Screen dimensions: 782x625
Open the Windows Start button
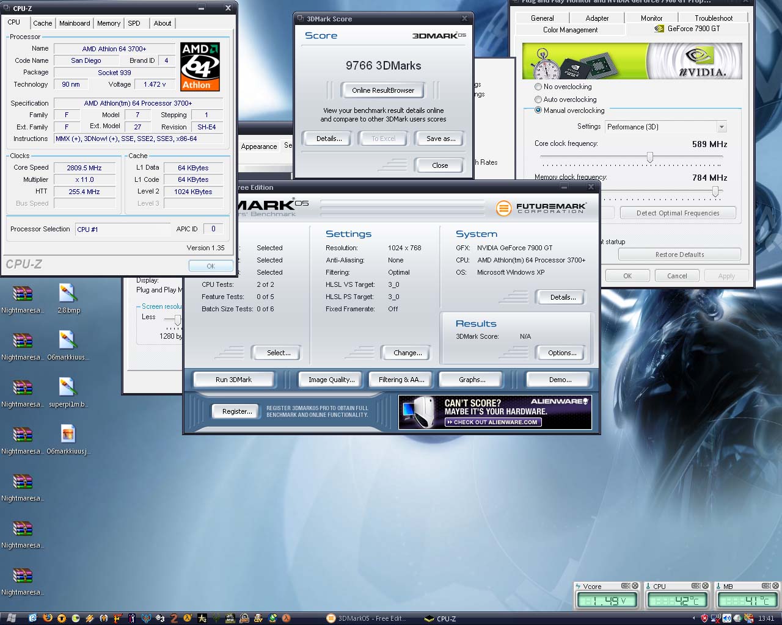pyautogui.click(x=11, y=618)
